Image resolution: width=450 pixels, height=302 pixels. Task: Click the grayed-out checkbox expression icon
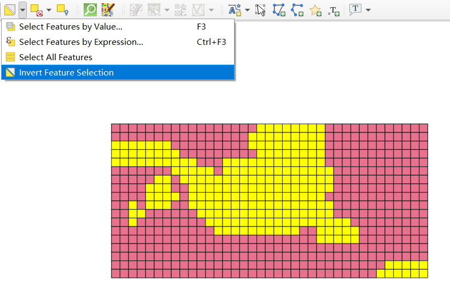coord(180,10)
